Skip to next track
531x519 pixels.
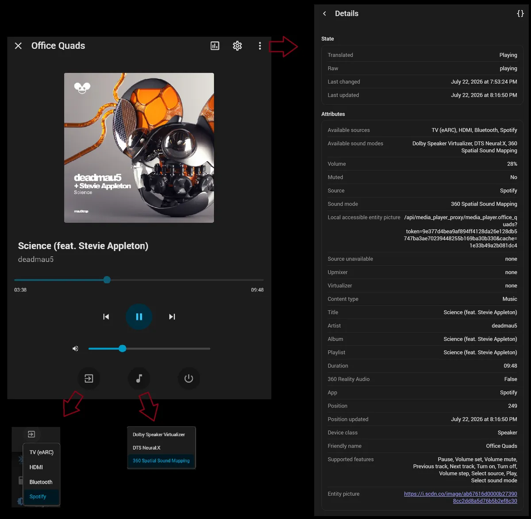coord(172,316)
